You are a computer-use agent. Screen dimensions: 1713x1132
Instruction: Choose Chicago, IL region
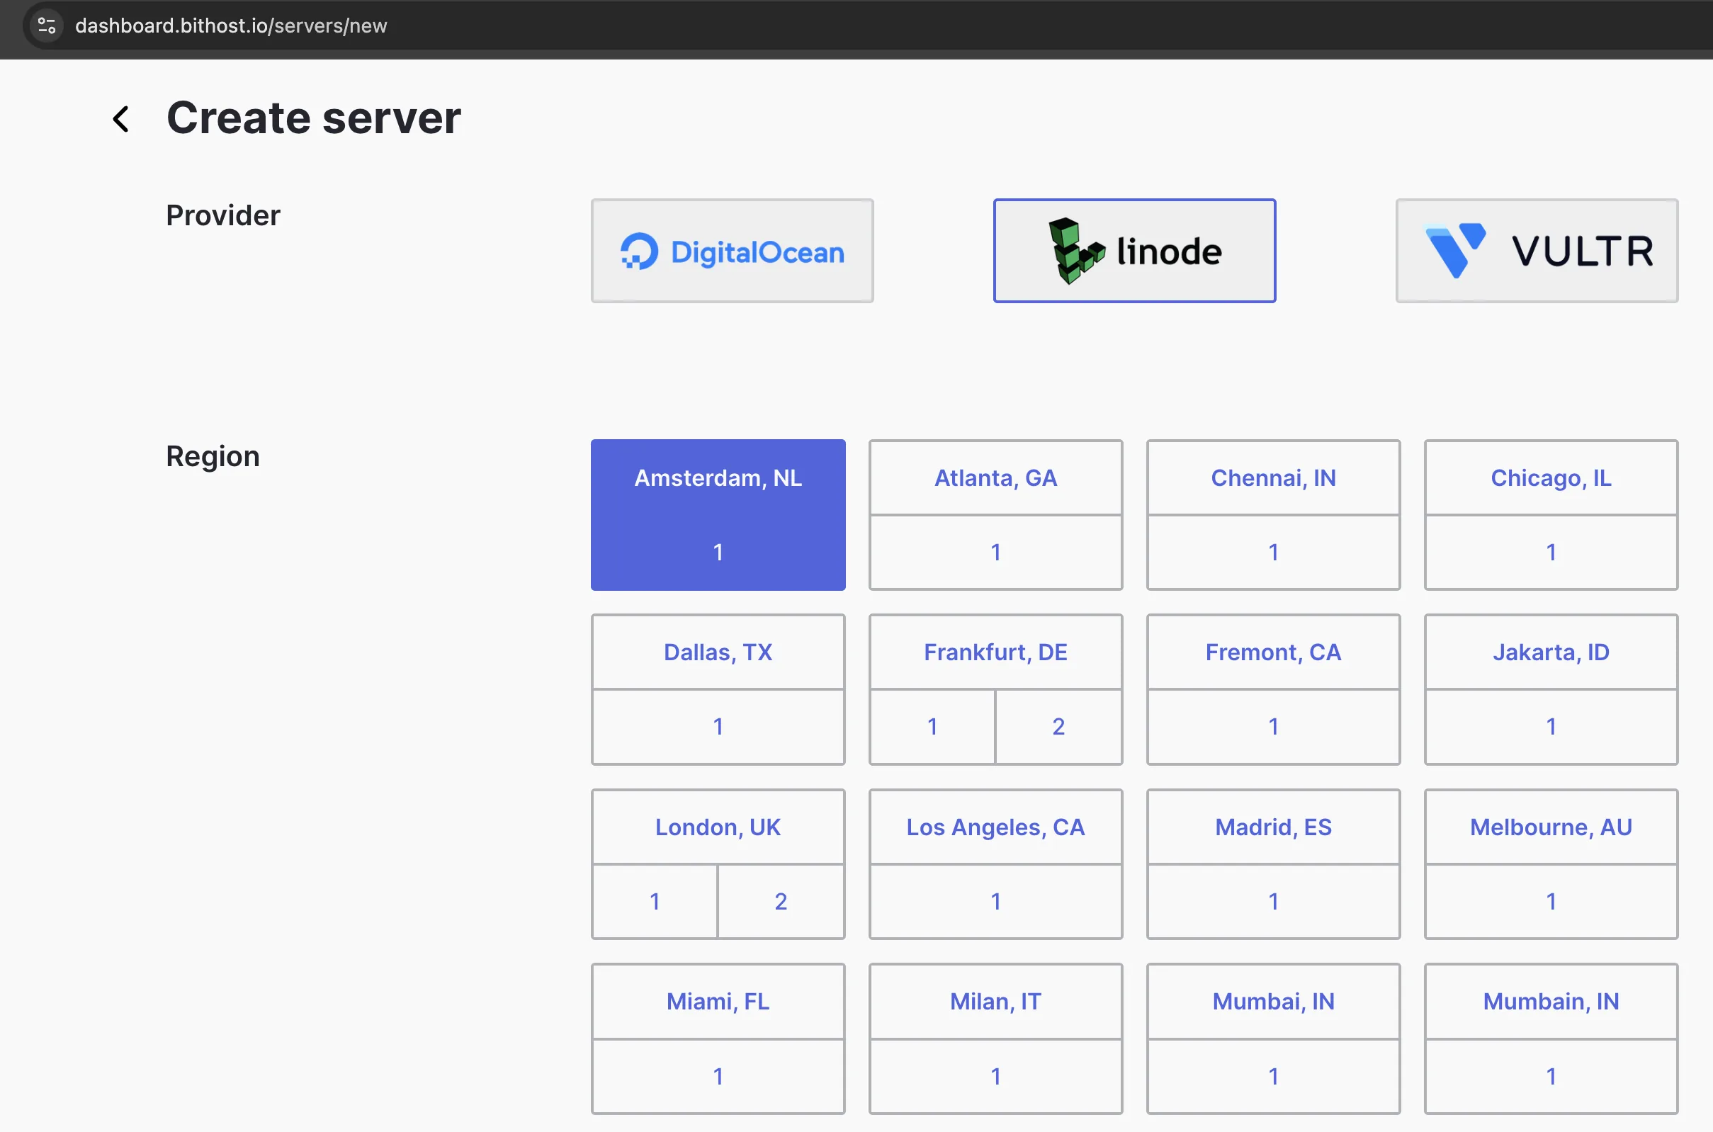click(1551, 478)
